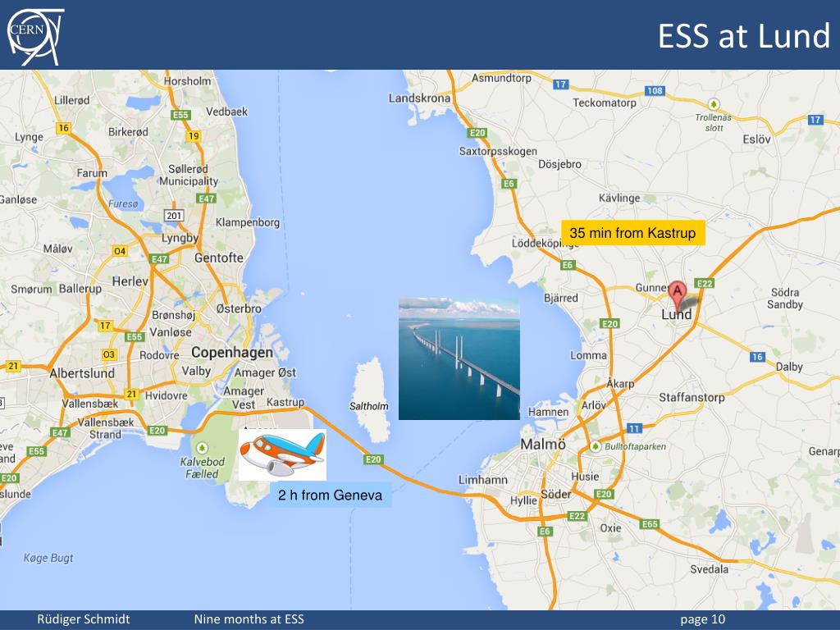Click the E6 shield near Löddeköpinge
The width and height of the screenshot is (840, 630).
pos(568,265)
